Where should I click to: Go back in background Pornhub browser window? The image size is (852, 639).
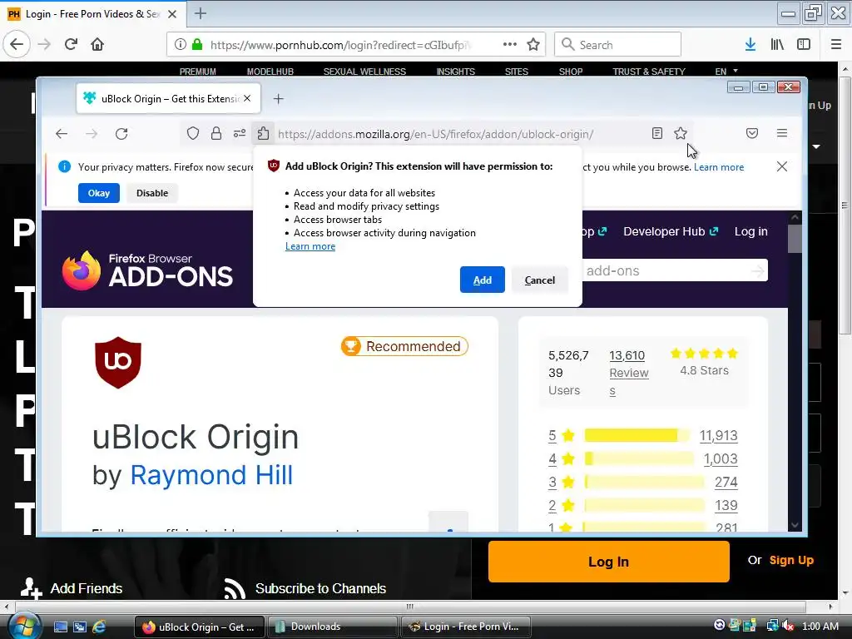tap(17, 44)
